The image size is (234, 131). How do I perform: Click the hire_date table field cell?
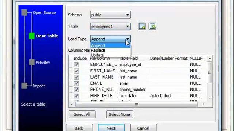127,96
